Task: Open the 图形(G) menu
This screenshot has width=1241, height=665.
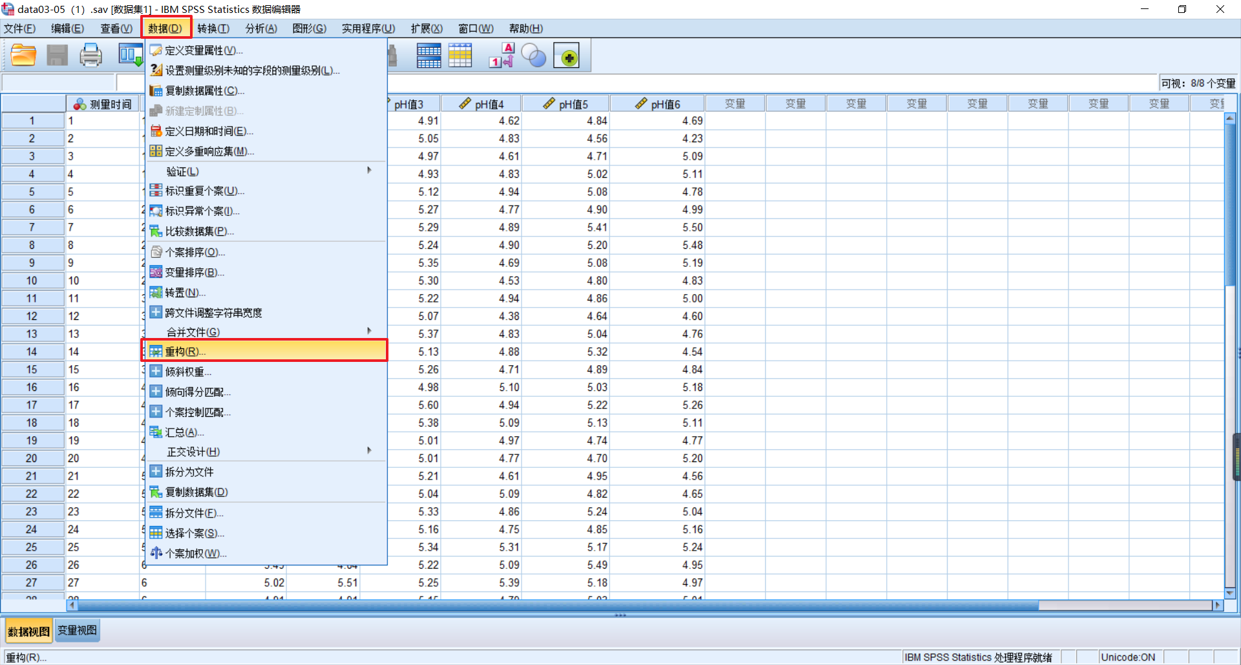Action: [310, 28]
